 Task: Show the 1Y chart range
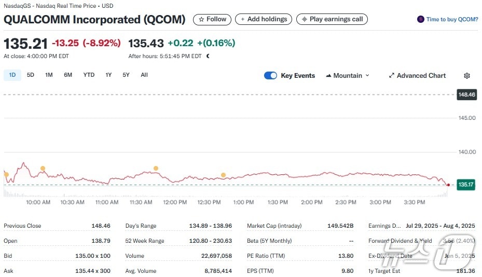click(108, 75)
